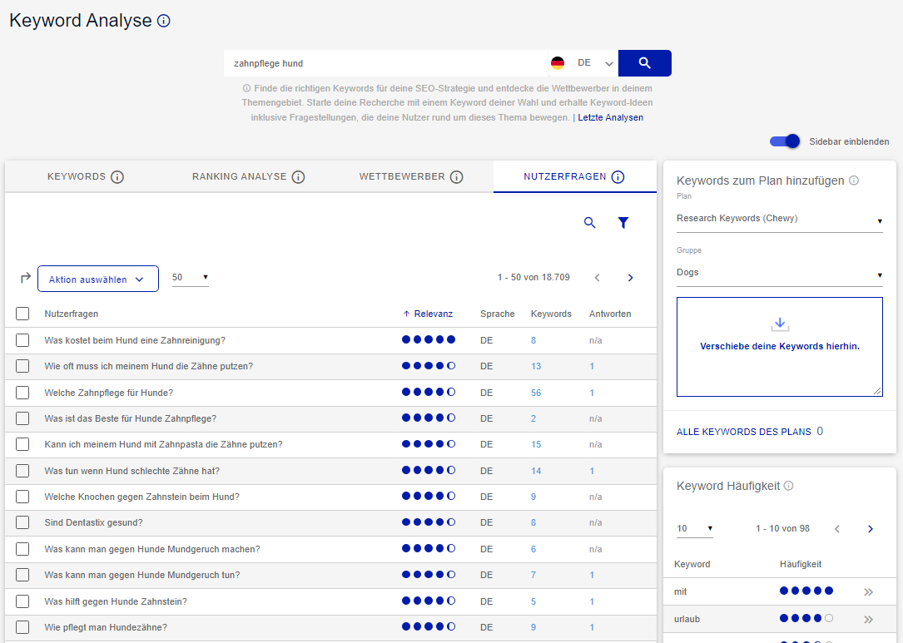Click the download arrow icon in drop area
Image resolution: width=903 pixels, height=643 pixels.
pos(780,324)
